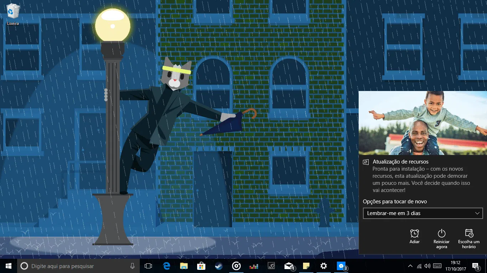Click the 'Opções para tocar de novo' label
Viewport: 487px width, 273px height.
click(395, 202)
